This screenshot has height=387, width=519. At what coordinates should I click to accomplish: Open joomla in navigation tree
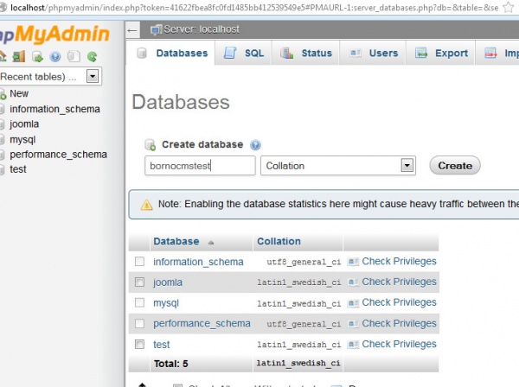[x=24, y=124]
